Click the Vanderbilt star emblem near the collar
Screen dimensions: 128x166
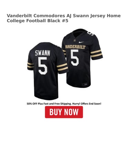tap(74, 41)
